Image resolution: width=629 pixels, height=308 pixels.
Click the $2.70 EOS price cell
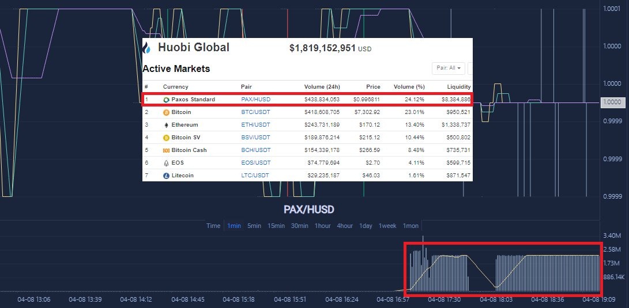(x=372, y=162)
